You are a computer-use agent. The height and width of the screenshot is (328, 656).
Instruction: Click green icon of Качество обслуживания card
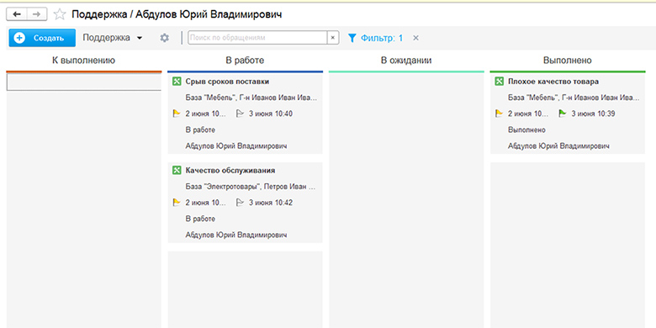tap(176, 170)
